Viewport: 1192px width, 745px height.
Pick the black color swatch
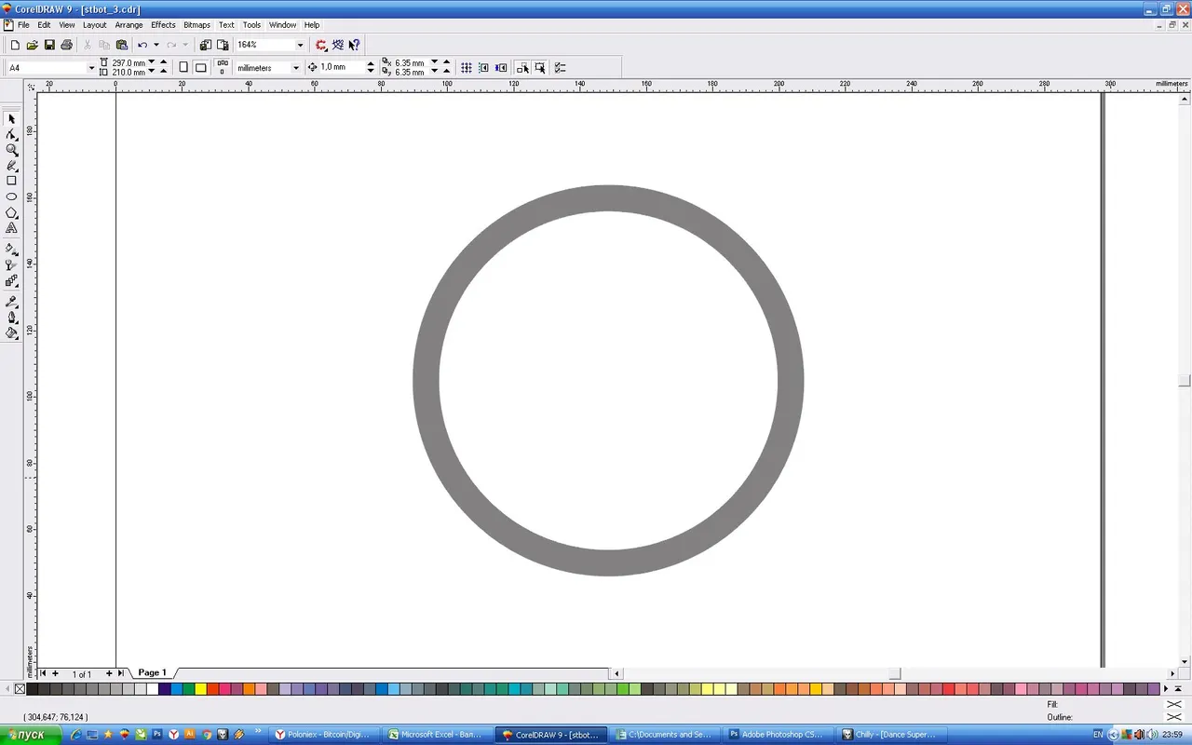pos(32,689)
